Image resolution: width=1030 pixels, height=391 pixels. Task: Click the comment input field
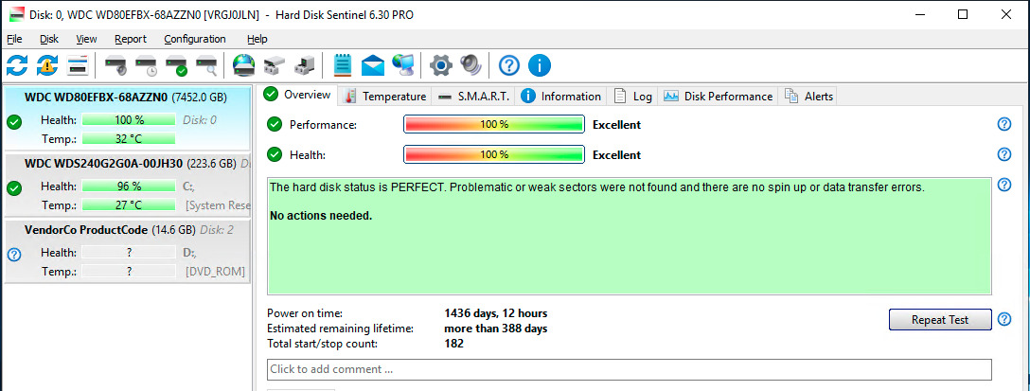(x=630, y=369)
